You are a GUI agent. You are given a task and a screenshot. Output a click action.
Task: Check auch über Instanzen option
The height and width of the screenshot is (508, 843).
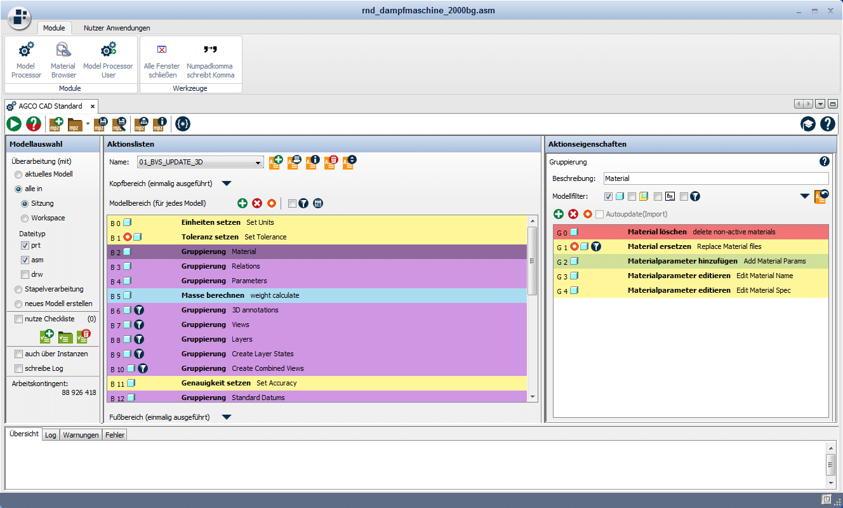tap(18, 354)
